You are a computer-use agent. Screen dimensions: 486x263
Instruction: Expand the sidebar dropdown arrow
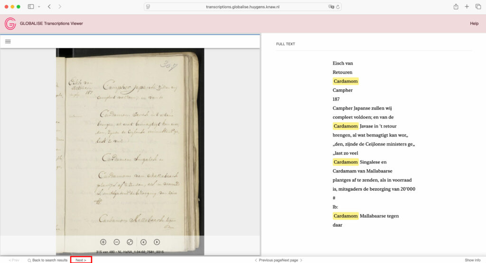[x=39, y=7]
